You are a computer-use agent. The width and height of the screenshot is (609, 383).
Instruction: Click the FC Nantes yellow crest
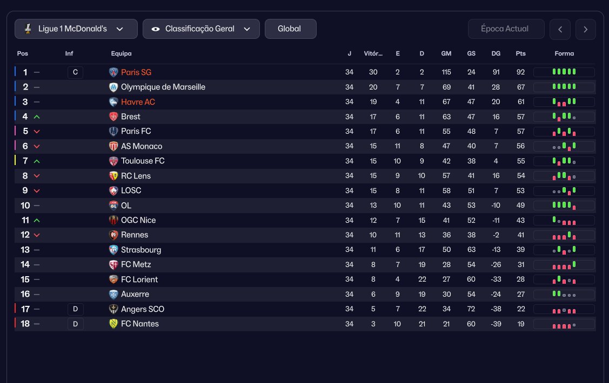pyautogui.click(x=113, y=324)
